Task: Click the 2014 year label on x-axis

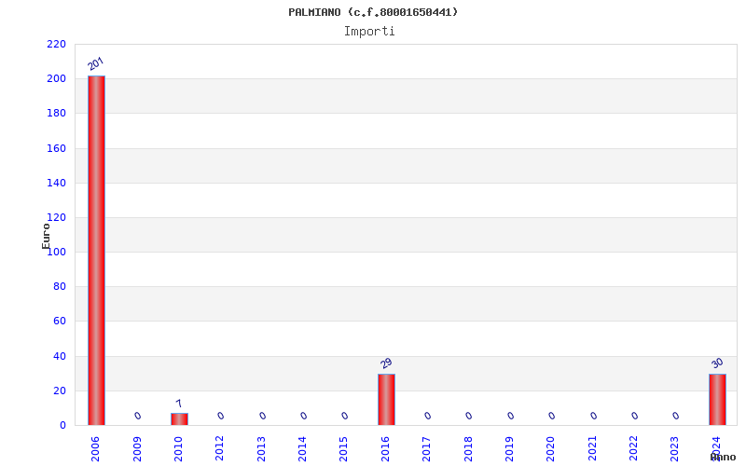Action: point(302,449)
